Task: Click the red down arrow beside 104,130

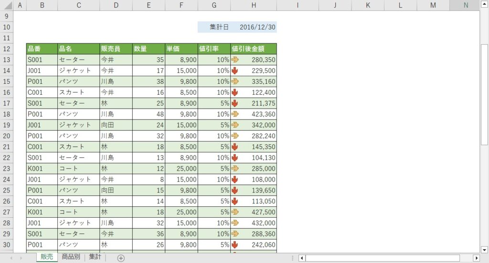Action: point(234,158)
